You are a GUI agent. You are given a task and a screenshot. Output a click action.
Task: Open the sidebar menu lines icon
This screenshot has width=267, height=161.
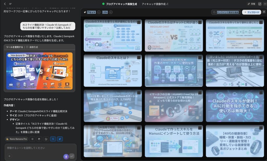(10, 4)
